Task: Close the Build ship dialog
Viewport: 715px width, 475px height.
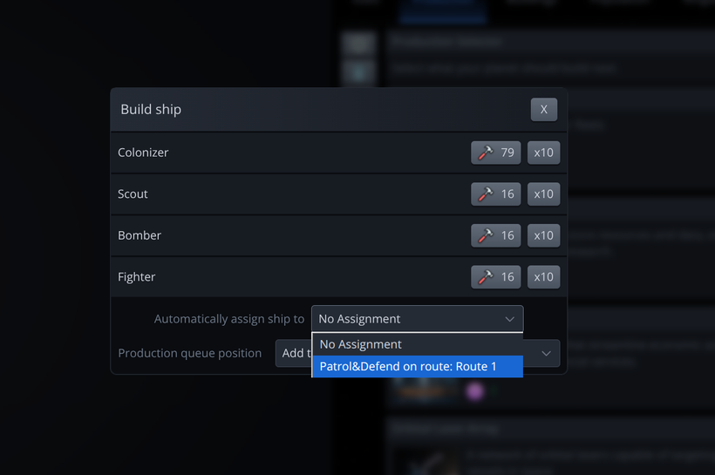Action: point(544,110)
